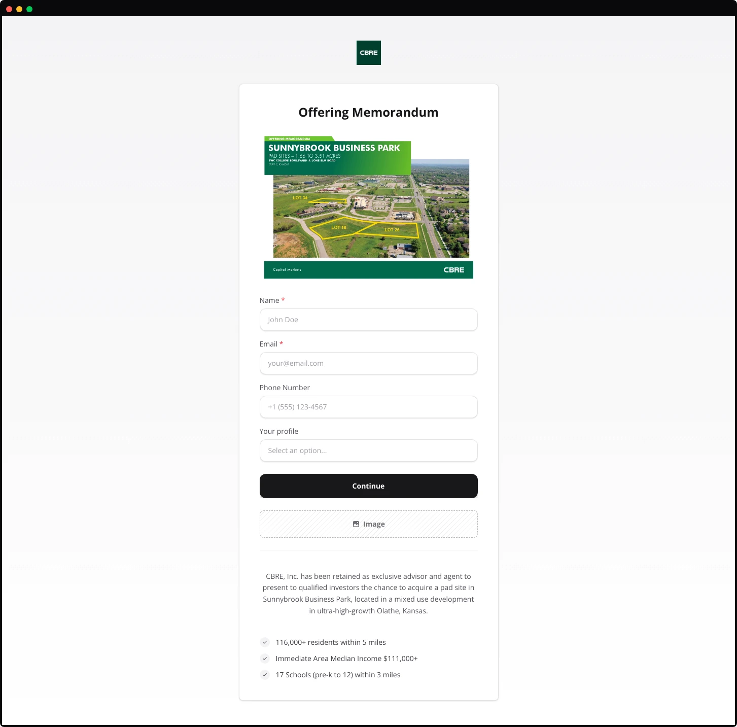Click the Continue button
The height and width of the screenshot is (727, 737).
368,486
